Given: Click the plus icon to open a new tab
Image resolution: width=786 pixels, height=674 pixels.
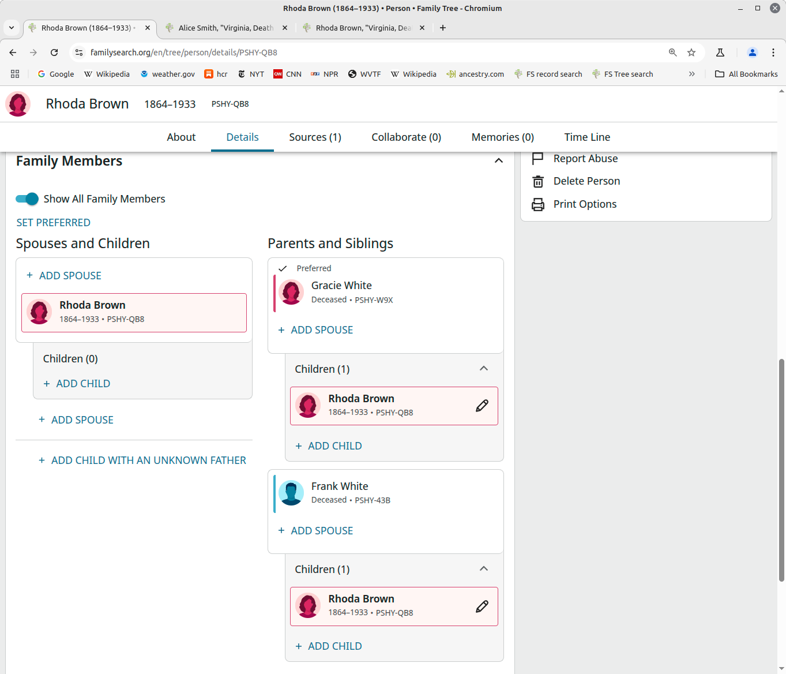Looking at the screenshot, I should tap(443, 28).
